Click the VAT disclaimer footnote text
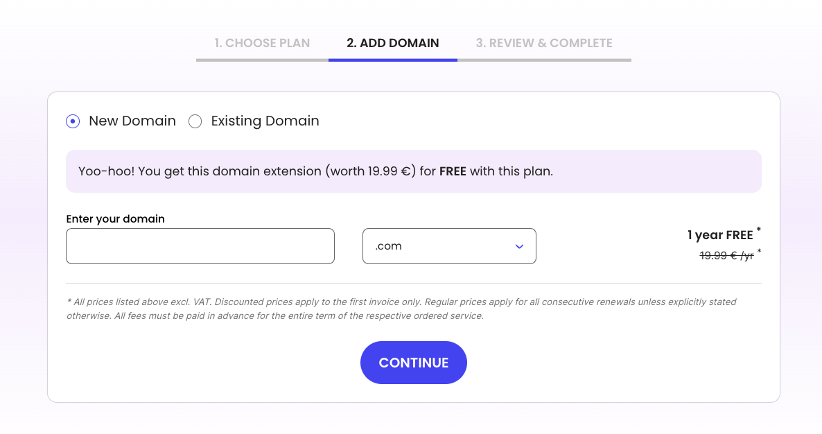 402,309
